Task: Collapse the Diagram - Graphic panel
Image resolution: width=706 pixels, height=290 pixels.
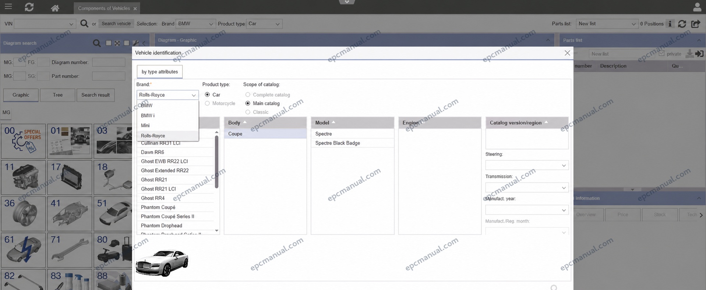Action: click(548, 40)
